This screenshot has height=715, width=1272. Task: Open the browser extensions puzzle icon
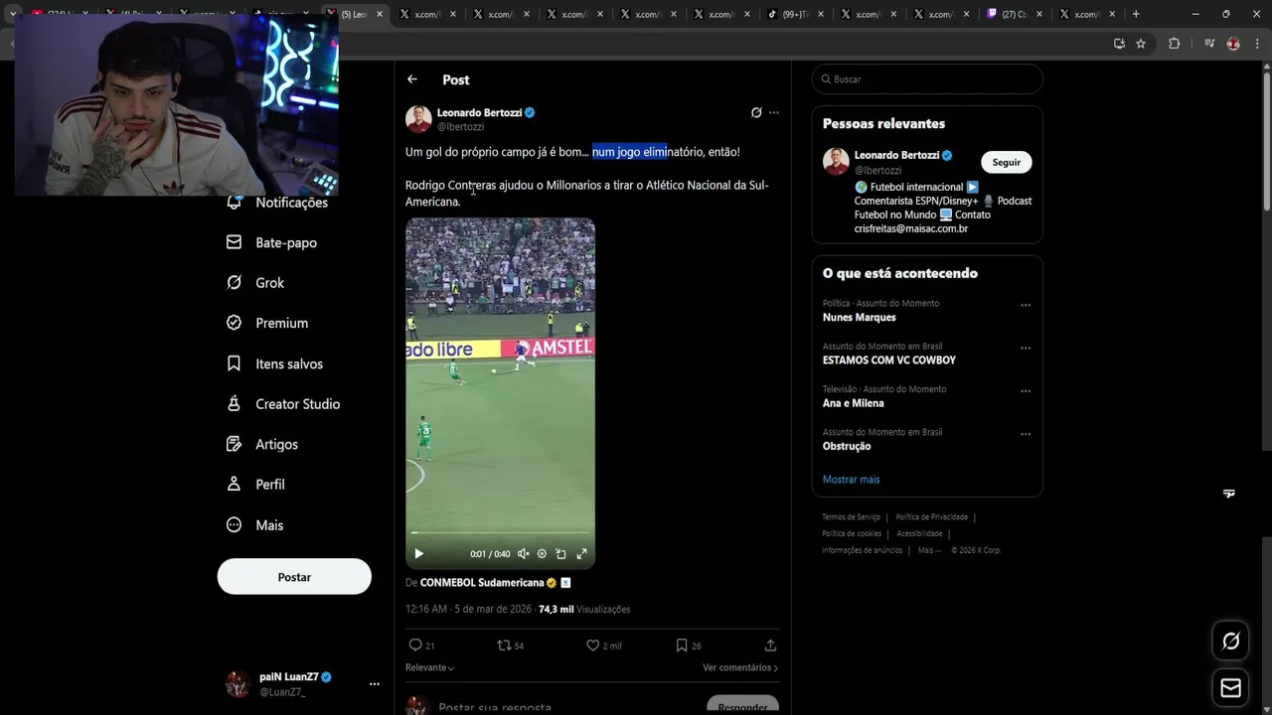coord(1174,44)
